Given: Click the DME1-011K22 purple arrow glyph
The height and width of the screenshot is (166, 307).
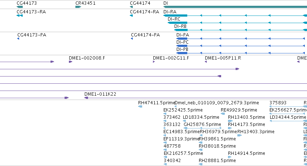Looking at the screenshot, I should click(86, 98).
